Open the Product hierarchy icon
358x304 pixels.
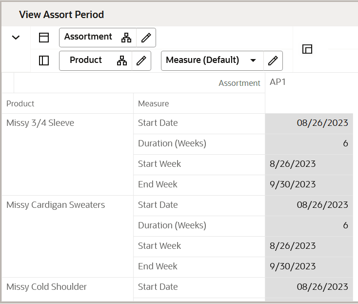[122, 61]
